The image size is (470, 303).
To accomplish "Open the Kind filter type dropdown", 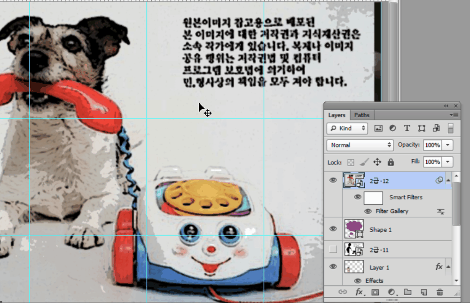I will [347, 129].
